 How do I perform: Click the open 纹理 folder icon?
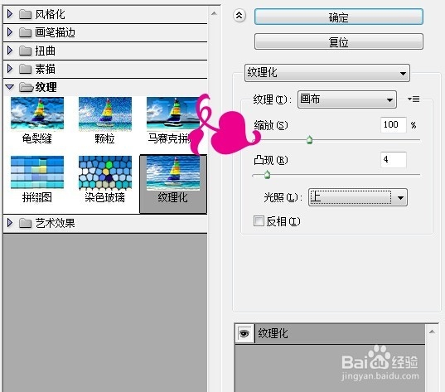26,87
